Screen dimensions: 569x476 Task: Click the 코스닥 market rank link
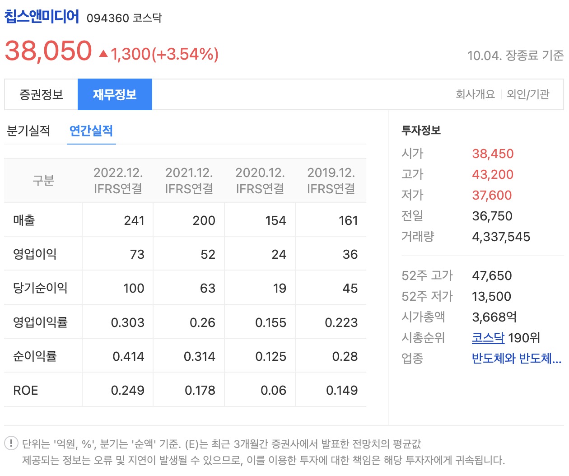(488, 338)
